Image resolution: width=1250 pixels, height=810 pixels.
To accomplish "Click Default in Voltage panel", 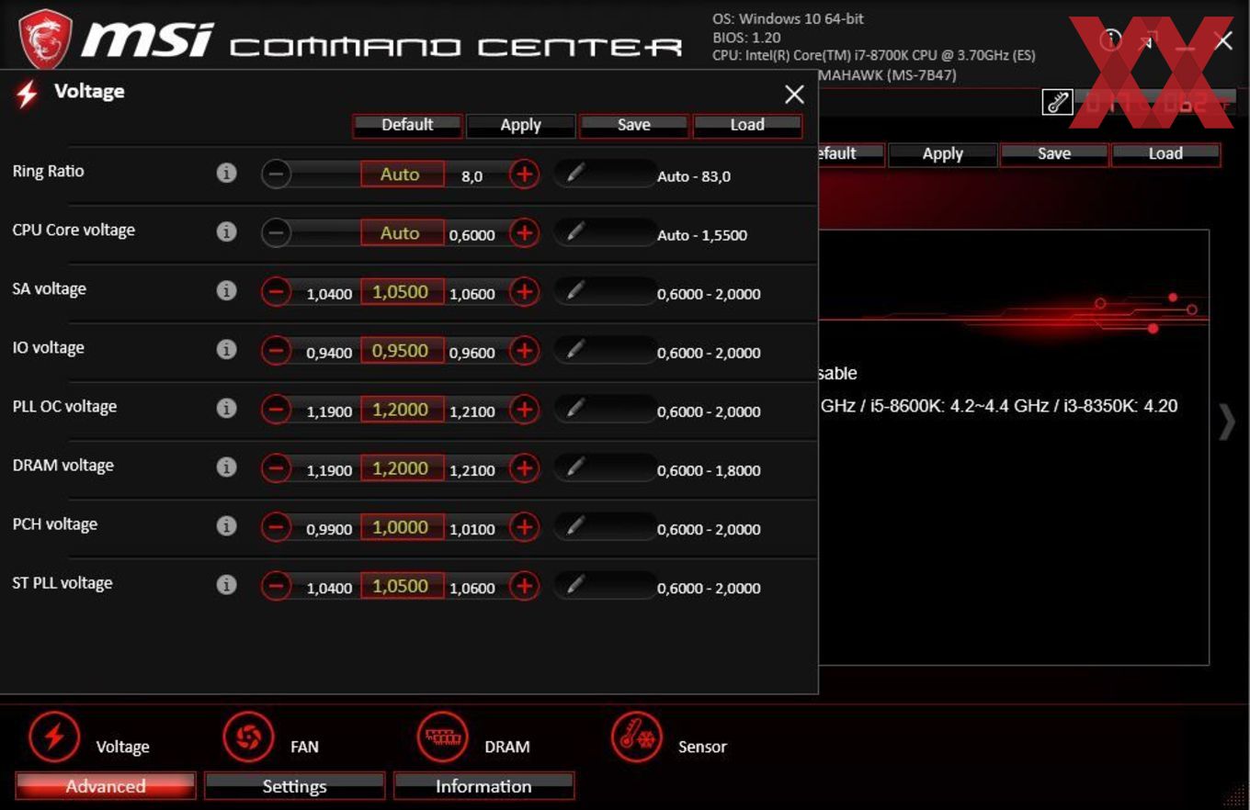I will [x=407, y=126].
